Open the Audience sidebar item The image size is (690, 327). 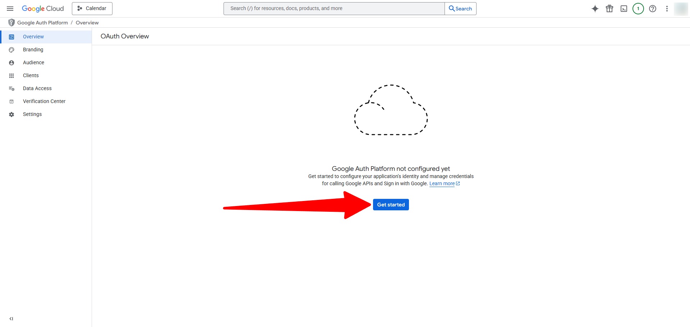coord(46,62)
